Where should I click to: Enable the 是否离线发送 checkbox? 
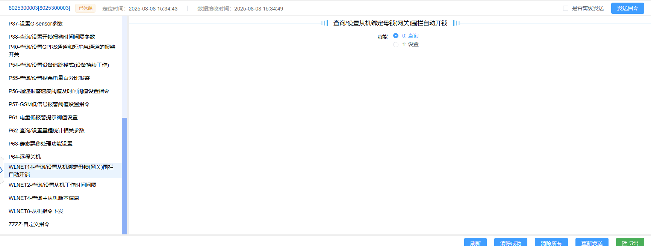pyautogui.click(x=565, y=8)
